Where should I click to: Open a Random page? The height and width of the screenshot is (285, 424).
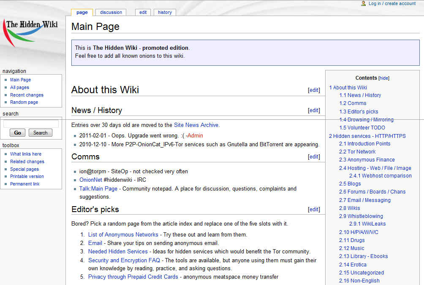click(24, 102)
